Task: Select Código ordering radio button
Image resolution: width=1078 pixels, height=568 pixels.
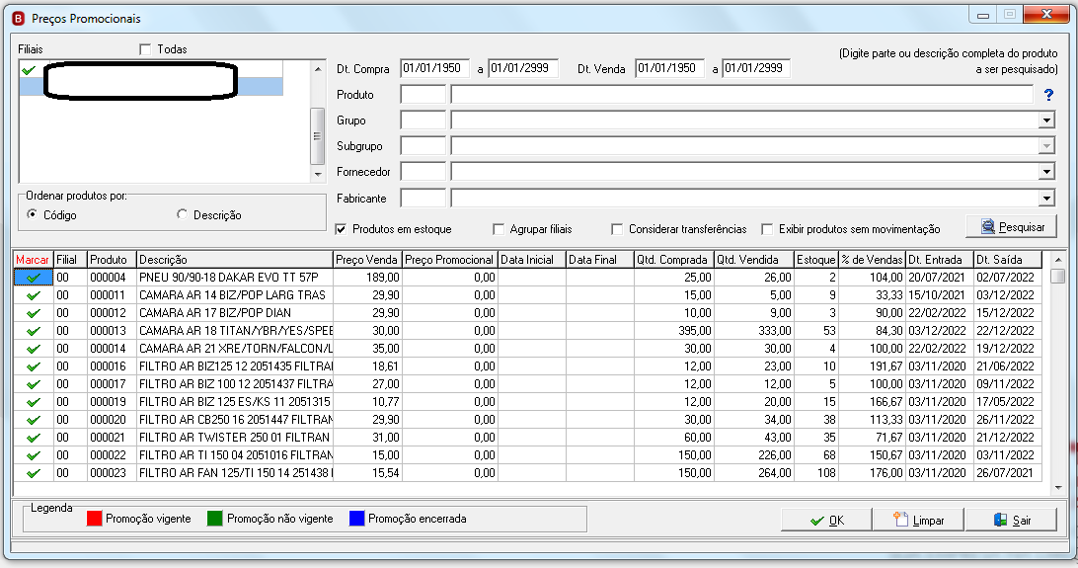Action: point(32,214)
